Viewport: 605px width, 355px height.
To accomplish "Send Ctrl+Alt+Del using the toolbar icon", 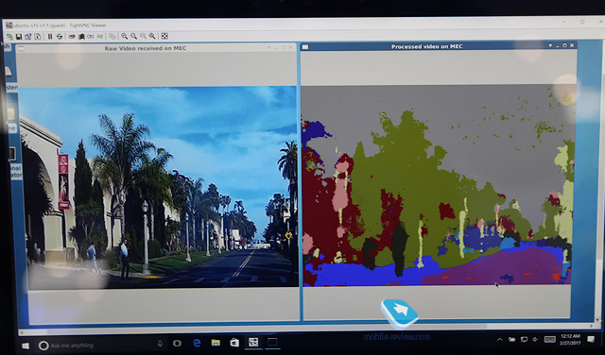I will (x=72, y=36).
